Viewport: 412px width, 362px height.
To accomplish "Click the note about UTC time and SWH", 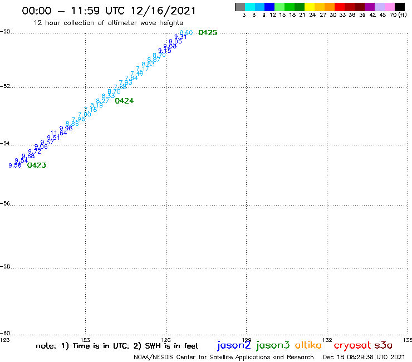I will (117, 346).
